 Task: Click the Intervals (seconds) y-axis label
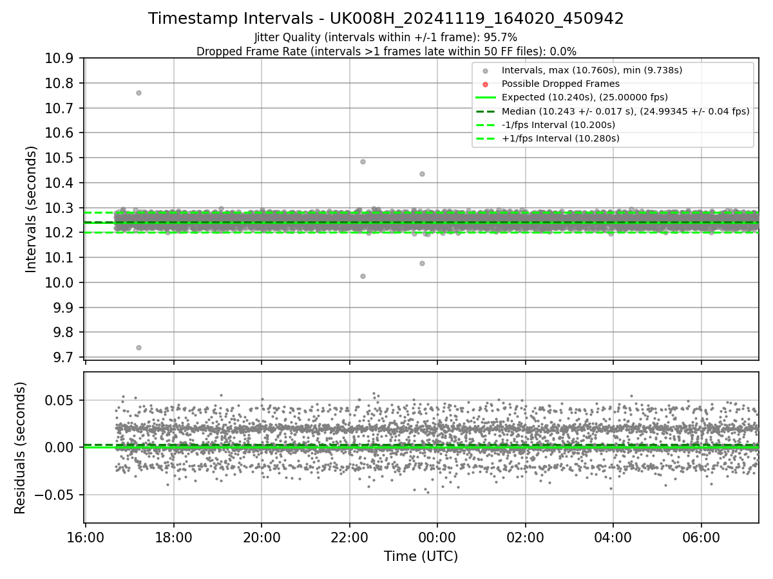32,209
